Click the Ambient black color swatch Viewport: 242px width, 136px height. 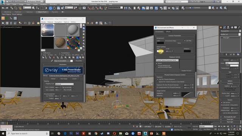187,51
